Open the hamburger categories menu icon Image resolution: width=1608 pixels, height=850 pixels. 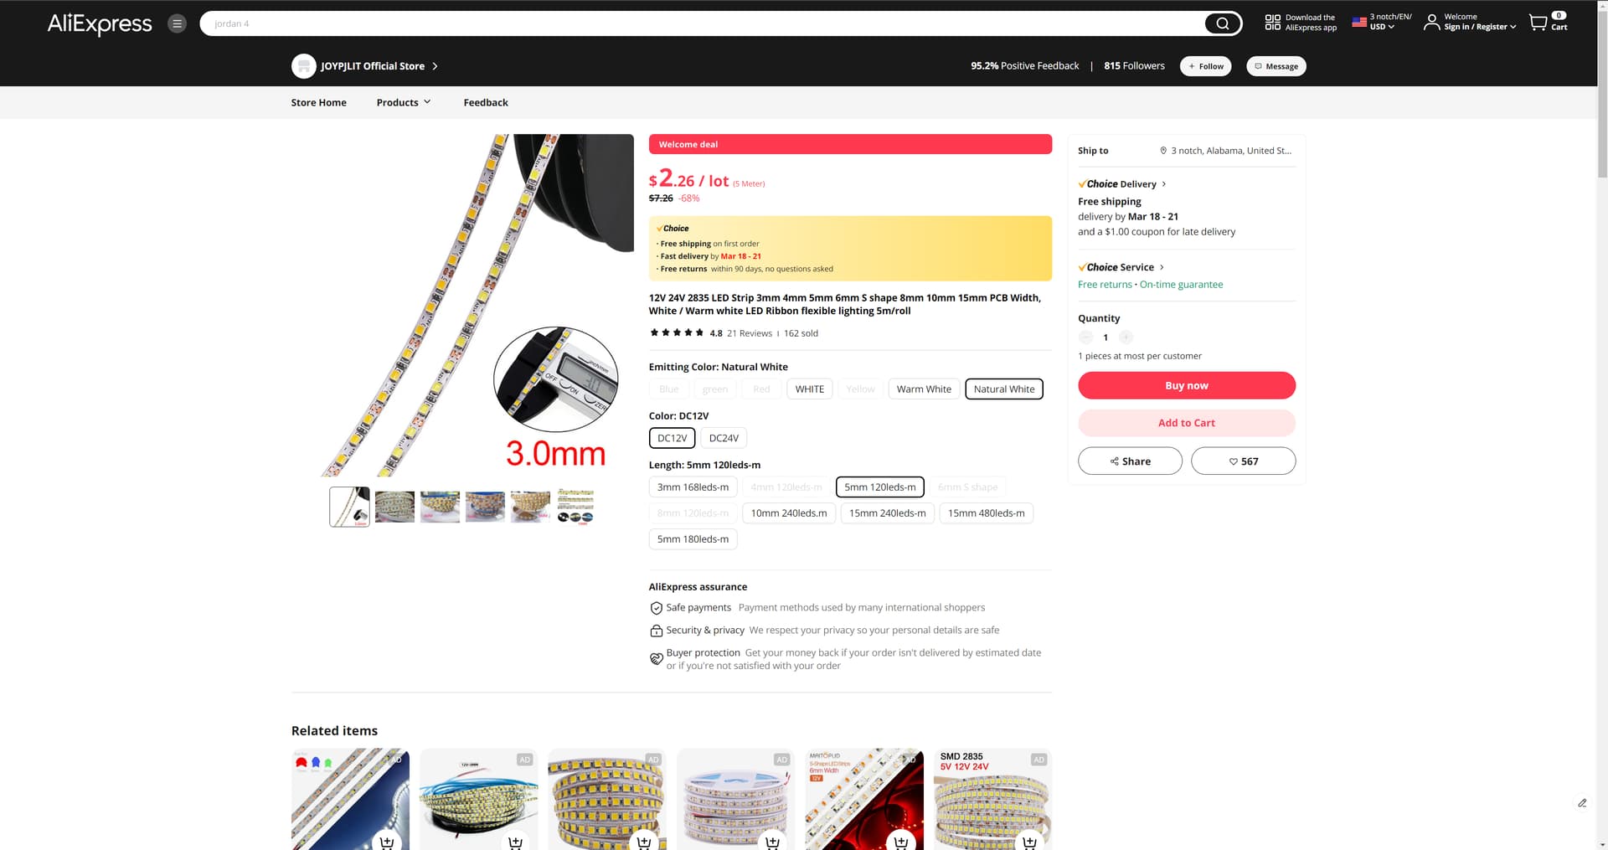click(x=177, y=23)
